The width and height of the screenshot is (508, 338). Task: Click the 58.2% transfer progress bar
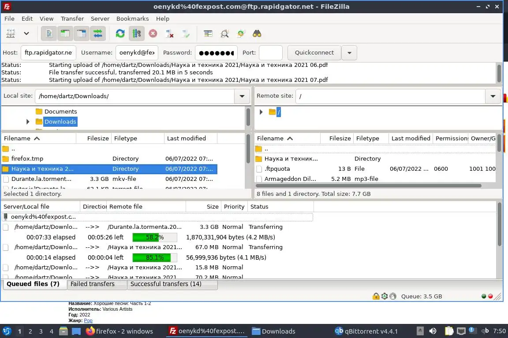(x=154, y=237)
